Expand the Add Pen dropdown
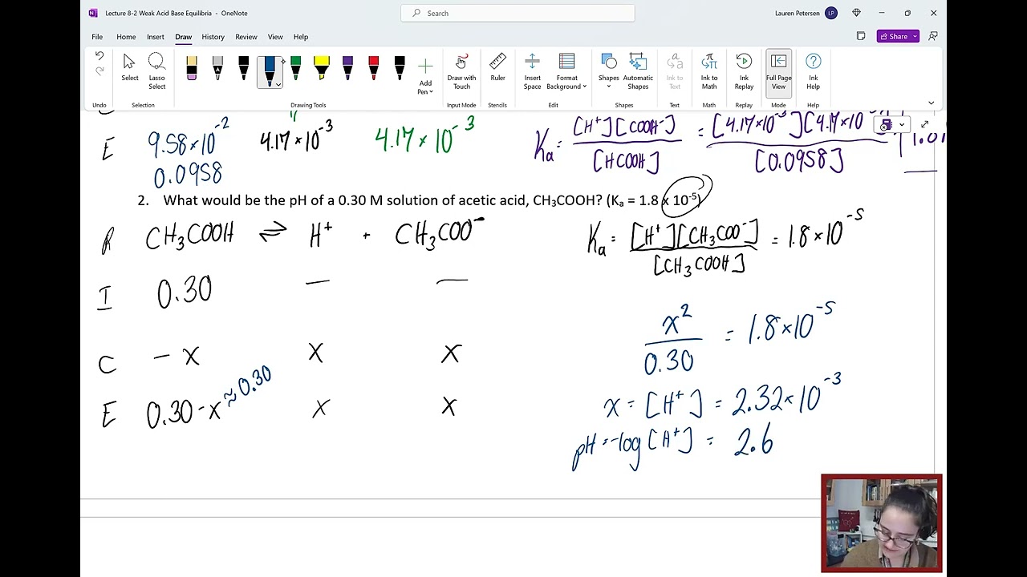 coord(431,91)
